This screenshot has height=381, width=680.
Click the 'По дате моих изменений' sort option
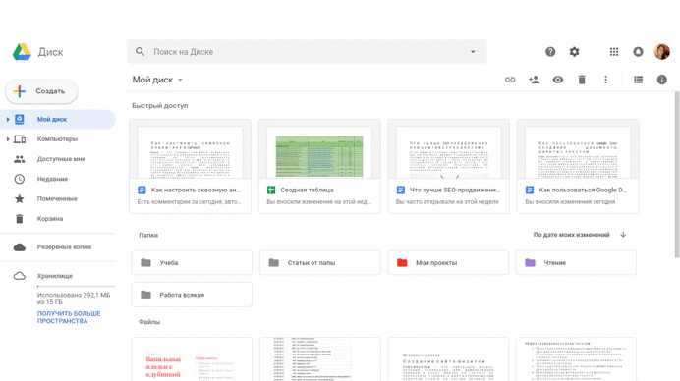click(x=571, y=235)
